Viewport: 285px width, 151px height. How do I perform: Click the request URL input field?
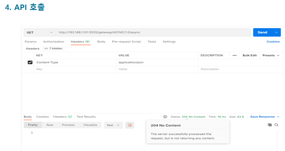tap(153, 33)
